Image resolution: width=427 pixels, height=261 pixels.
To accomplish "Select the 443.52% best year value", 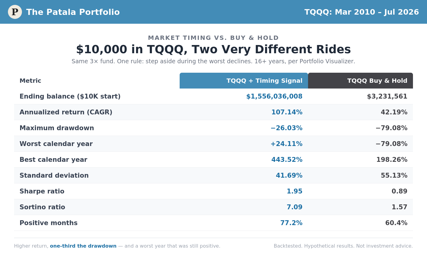I will coord(287,160).
